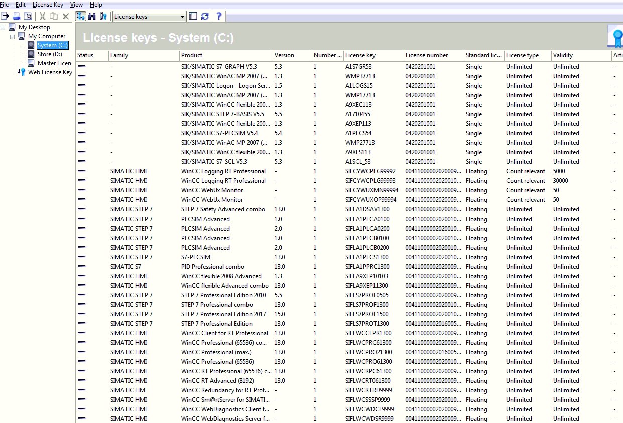This screenshot has height=423, width=623.
Task: Sort by the Version column header
Action: [292, 55]
